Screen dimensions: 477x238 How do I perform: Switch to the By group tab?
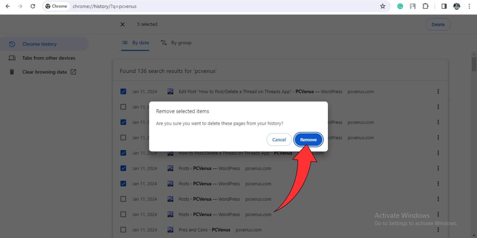tap(176, 43)
